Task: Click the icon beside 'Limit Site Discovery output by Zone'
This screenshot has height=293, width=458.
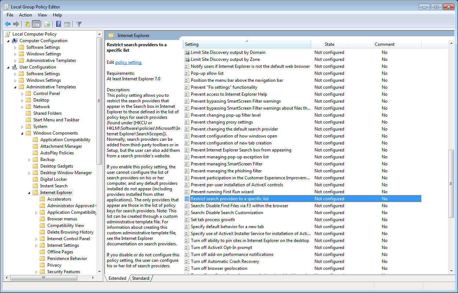Action: [187, 59]
